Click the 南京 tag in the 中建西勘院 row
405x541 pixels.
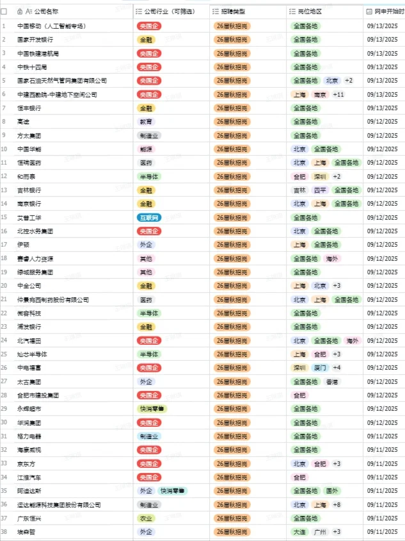pyautogui.click(x=320, y=94)
